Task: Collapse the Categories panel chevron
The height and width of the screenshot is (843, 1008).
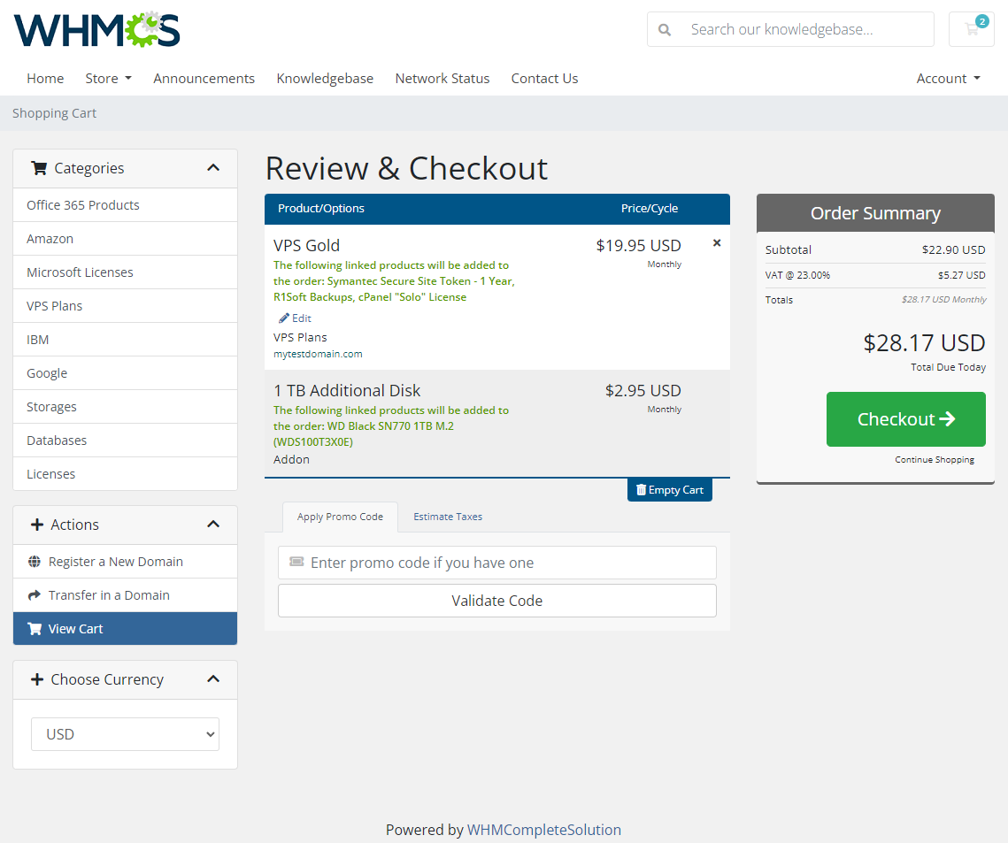Action: [212, 166]
